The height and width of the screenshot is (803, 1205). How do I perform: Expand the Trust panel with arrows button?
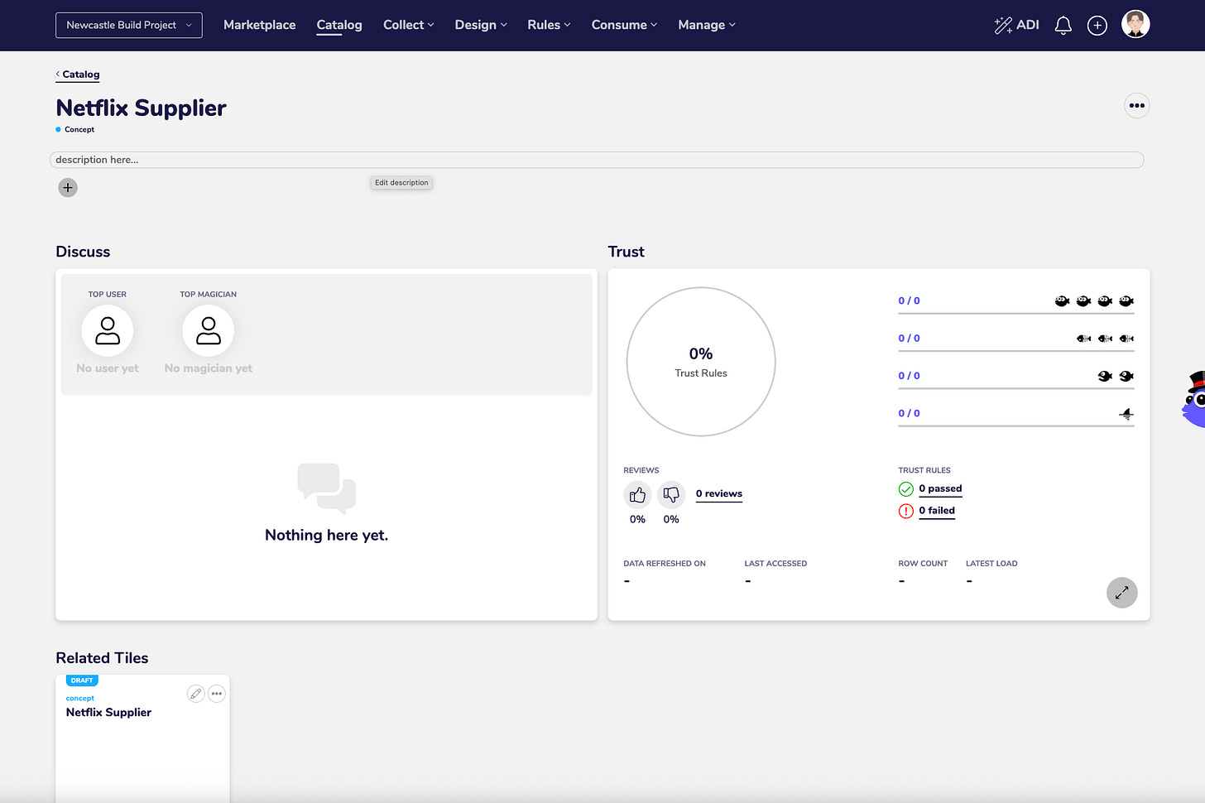(1122, 593)
